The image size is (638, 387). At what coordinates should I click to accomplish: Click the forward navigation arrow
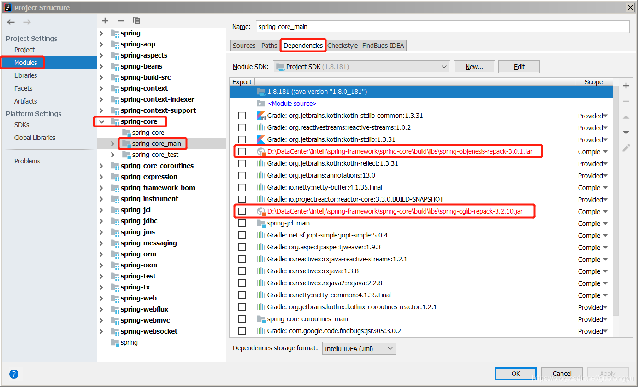pyautogui.click(x=27, y=22)
